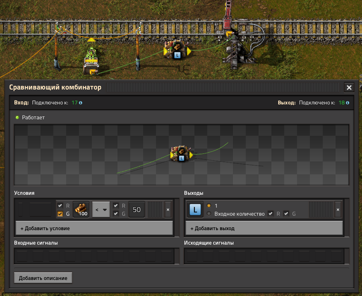Click the 'Сравнивающий комбинатор' title
The width and height of the screenshot is (362, 296).
pyautogui.click(x=55, y=88)
